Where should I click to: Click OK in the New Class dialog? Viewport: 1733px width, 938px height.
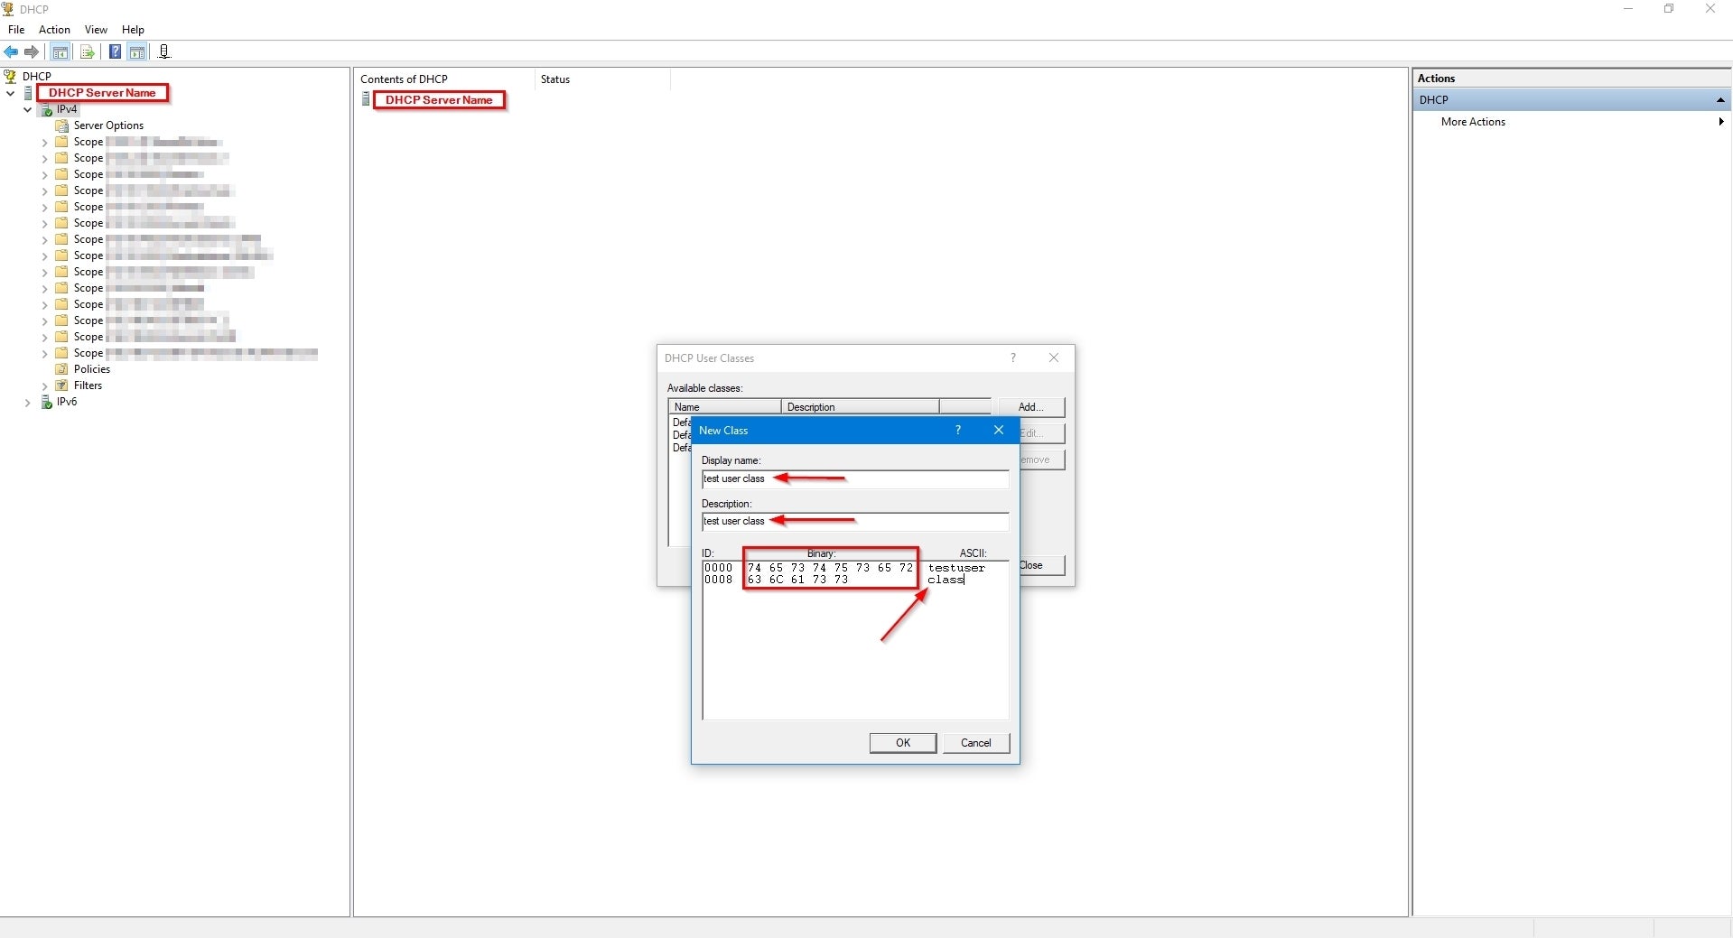(903, 743)
